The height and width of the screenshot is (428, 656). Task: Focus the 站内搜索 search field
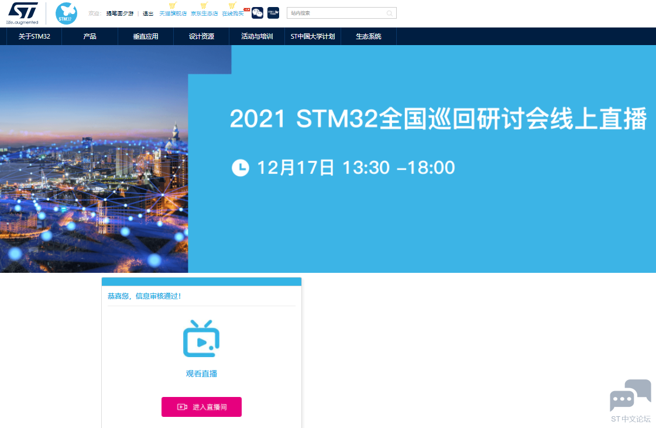click(x=341, y=13)
